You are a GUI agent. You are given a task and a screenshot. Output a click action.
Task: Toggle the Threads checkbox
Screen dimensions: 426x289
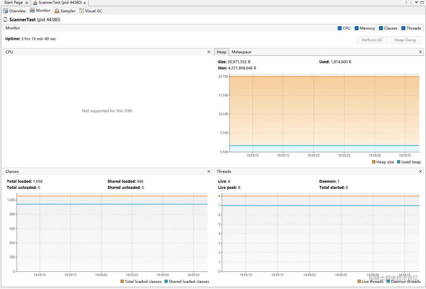click(403, 28)
